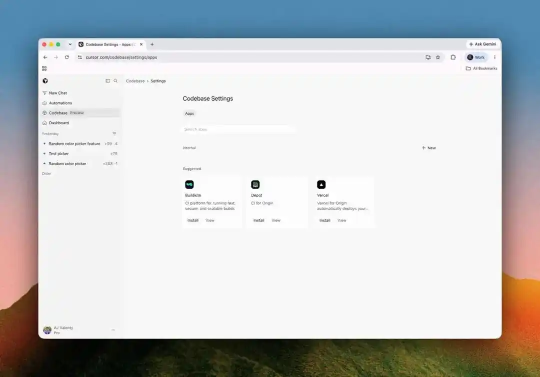Open Automations in sidebar
540x377 pixels.
[80, 103]
